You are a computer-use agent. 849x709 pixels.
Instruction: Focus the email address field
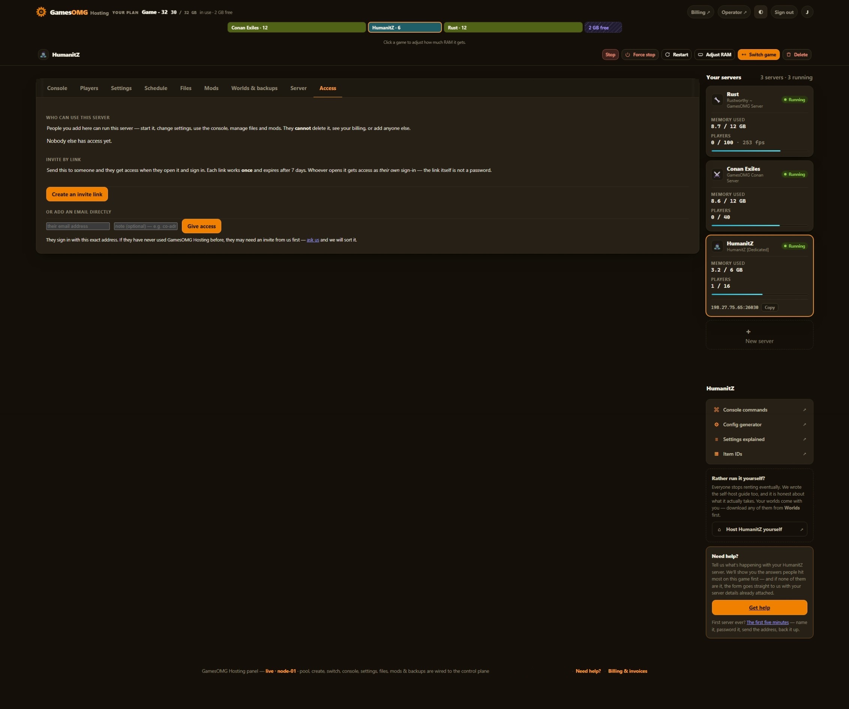(x=78, y=226)
